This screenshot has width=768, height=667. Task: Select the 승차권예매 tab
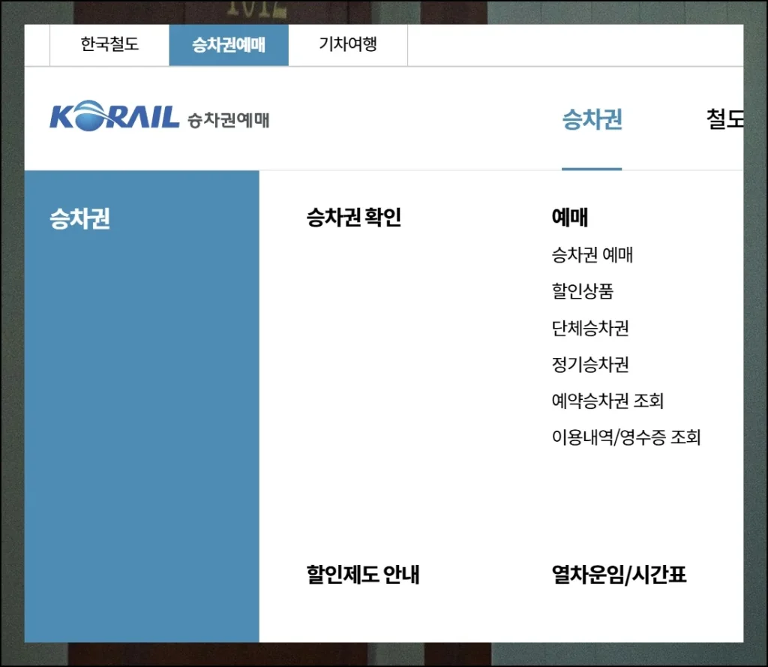pos(229,44)
